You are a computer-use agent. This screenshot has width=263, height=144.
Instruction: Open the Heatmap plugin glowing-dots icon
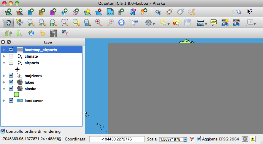click(x=42, y=33)
